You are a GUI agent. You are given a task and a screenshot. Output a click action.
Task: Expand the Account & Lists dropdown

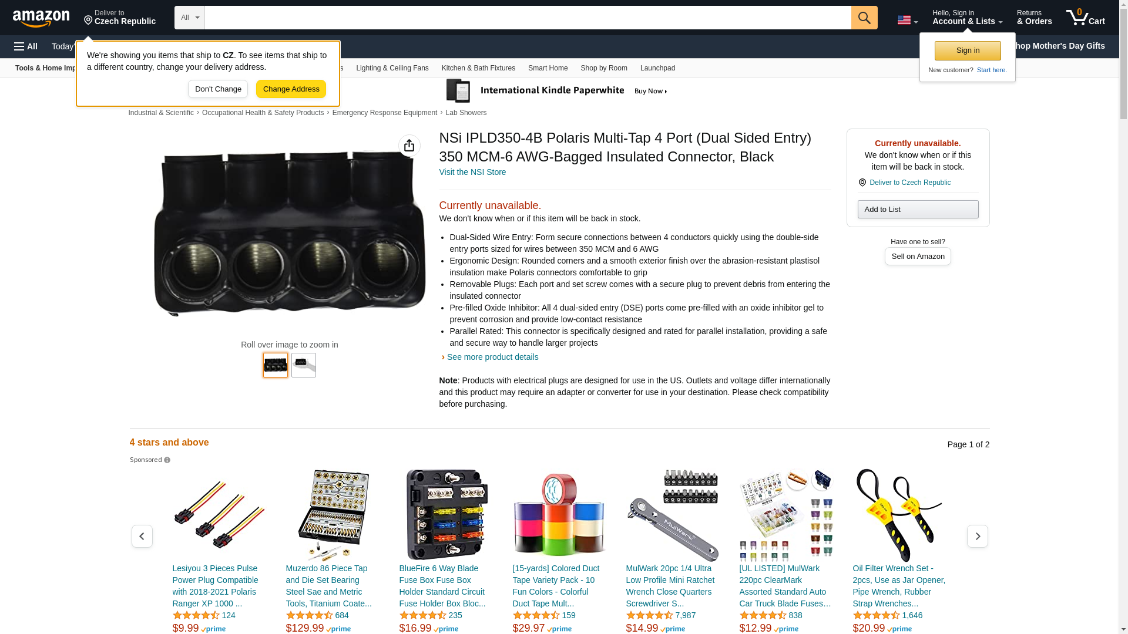click(x=967, y=18)
